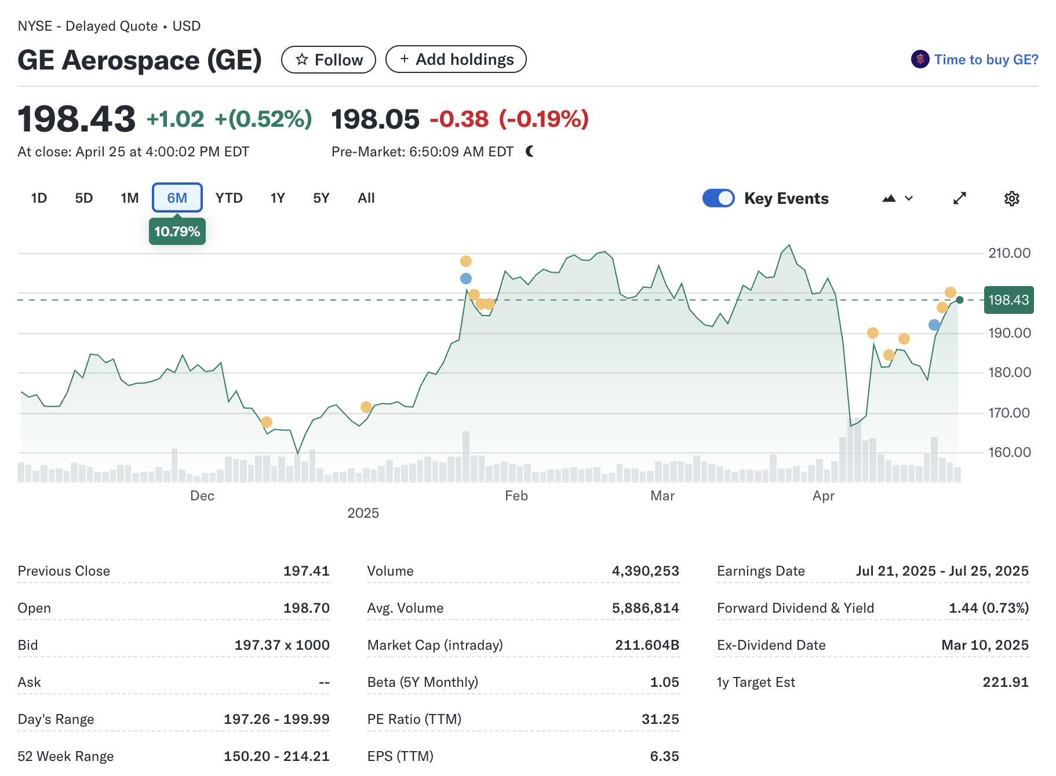Select the All range tab
Image resolution: width=1056 pixels, height=776 pixels.
(366, 198)
